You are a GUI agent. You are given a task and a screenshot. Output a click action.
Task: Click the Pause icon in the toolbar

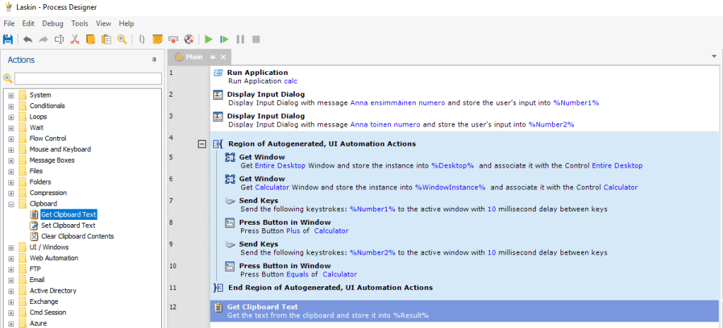[240, 40]
